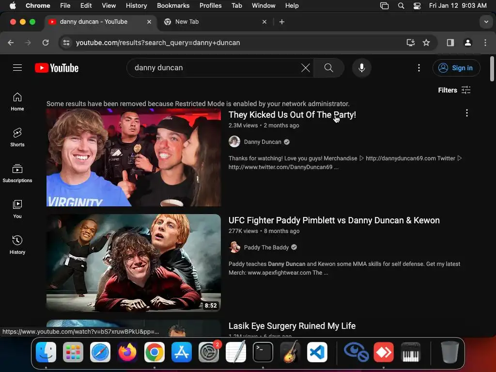This screenshot has width=496, height=372.
Task: Click the YouTube logo
Action: click(57, 68)
